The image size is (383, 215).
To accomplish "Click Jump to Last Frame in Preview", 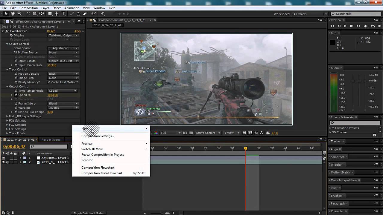I will tap(358, 26).
